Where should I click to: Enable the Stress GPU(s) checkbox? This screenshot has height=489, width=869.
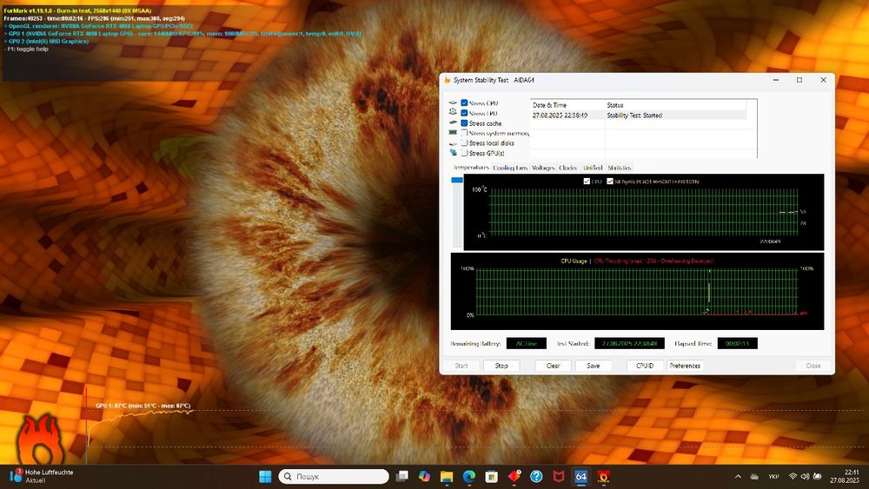point(464,153)
